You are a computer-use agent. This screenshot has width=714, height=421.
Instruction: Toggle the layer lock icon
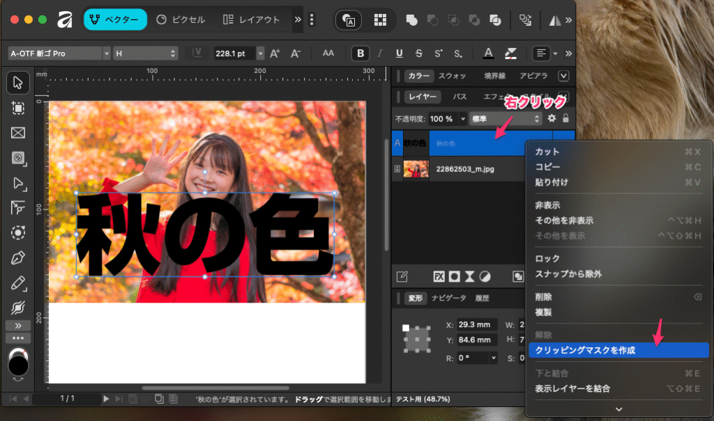tap(565, 118)
